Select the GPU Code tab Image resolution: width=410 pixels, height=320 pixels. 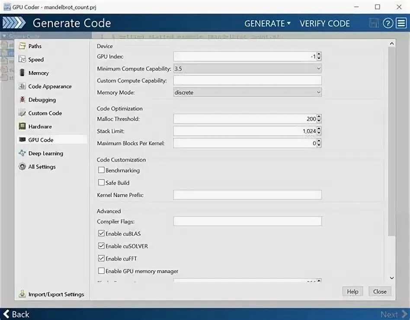tap(52, 140)
